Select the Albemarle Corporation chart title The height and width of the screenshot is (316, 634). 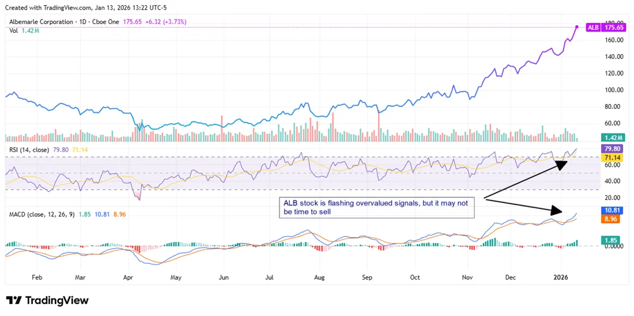click(x=42, y=22)
